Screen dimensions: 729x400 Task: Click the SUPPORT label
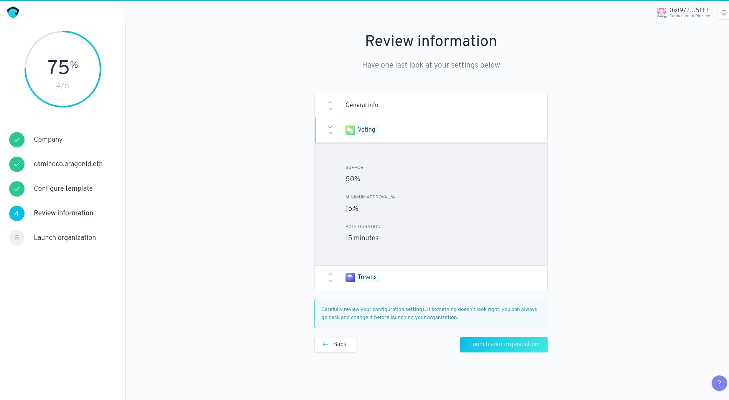tap(356, 167)
